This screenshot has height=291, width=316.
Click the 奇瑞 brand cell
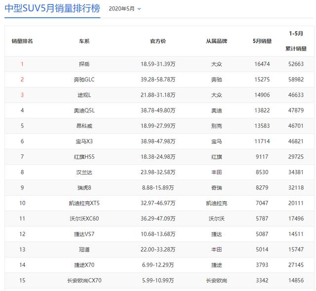(x=216, y=188)
